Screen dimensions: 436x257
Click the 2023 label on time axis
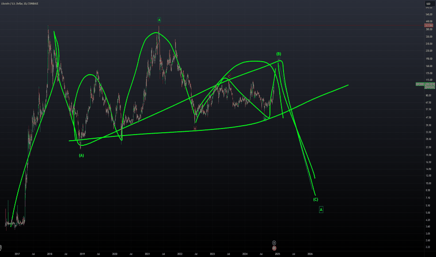[212, 254]
